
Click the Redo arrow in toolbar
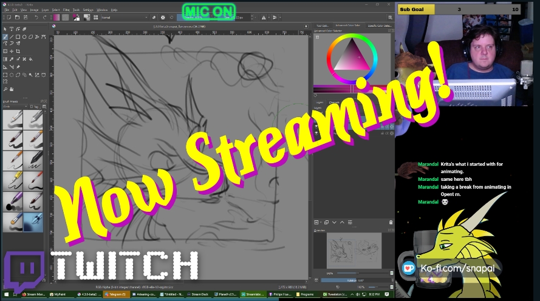click(x=44, y=18)
